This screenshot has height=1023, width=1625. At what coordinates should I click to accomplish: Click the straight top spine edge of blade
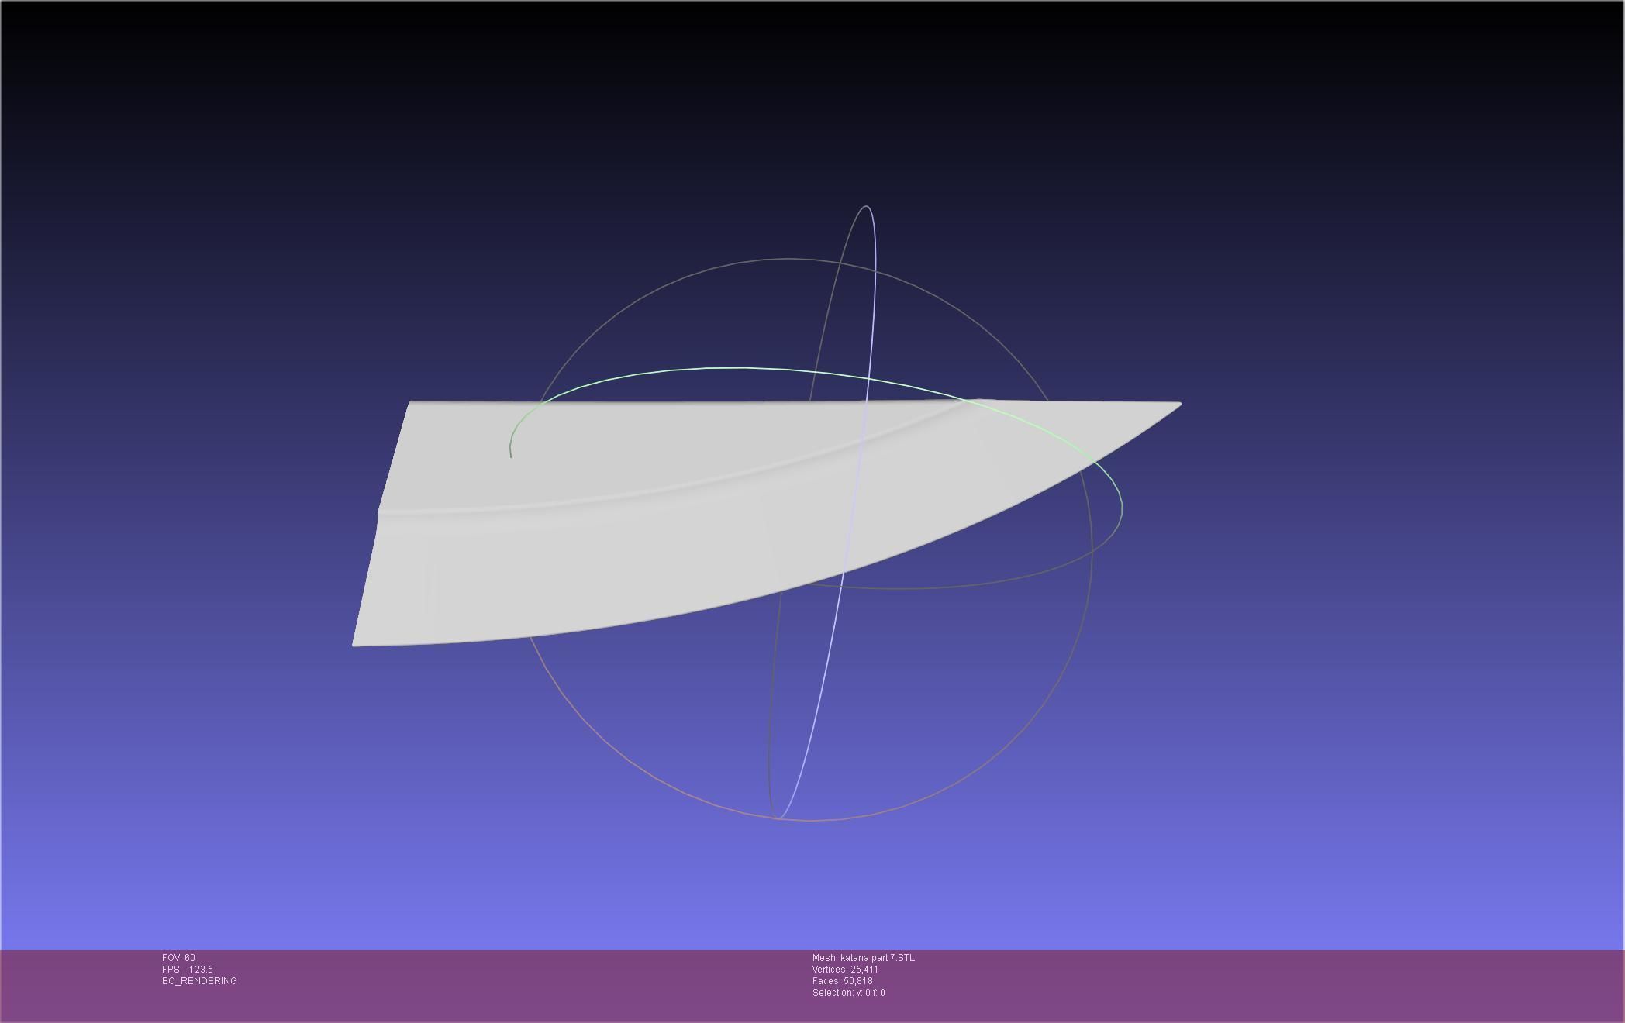(x=698, y=401)
